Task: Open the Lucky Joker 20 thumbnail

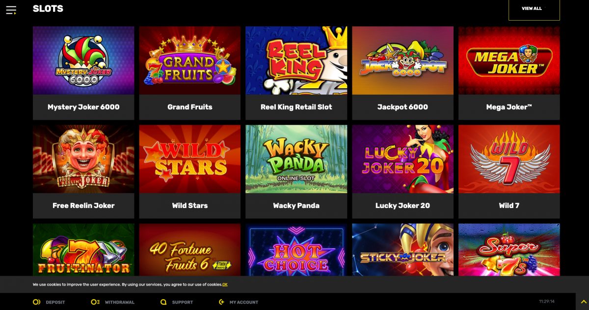Action: point(403,159)
